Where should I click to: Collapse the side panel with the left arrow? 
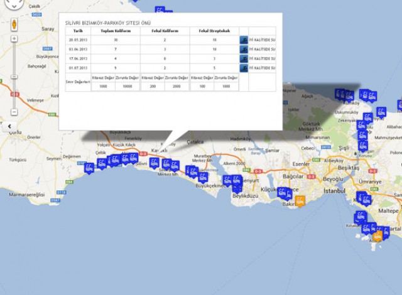coord(9,126)
